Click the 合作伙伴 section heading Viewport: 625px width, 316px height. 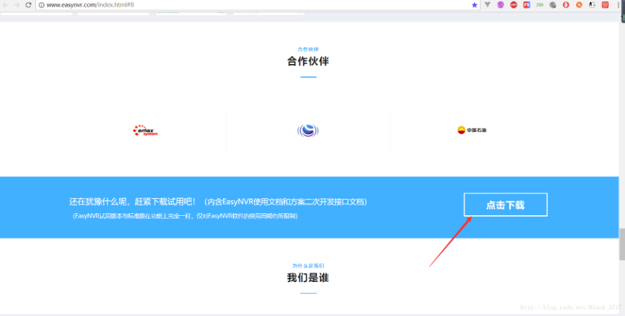click(x=308, y=61)
